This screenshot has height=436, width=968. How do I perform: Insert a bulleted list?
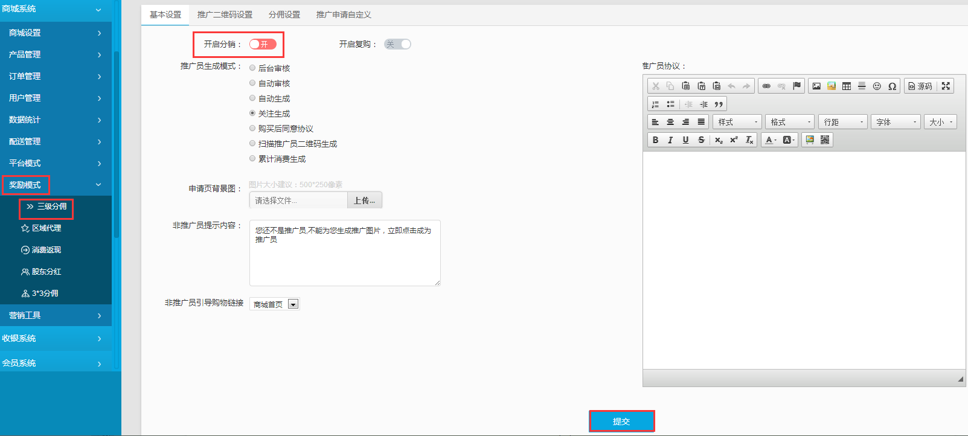pyautogui.click(x=670, y=104)
